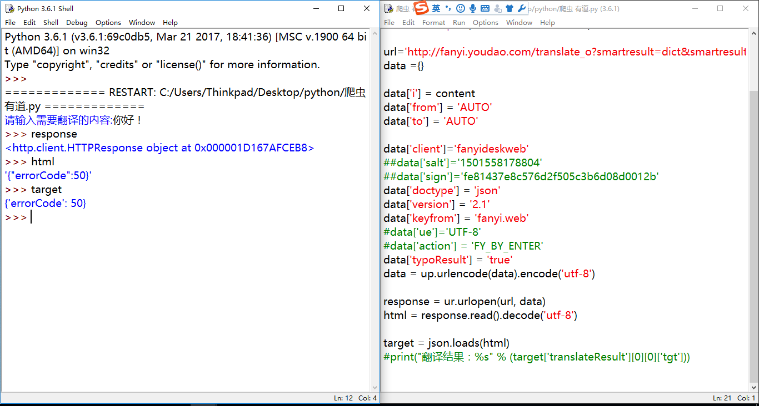Click the data['i'] = content line

[430, 93]
